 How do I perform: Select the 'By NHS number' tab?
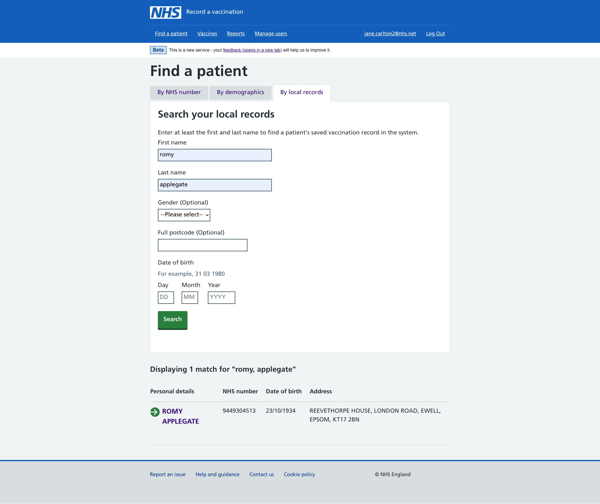coord(179,93)
